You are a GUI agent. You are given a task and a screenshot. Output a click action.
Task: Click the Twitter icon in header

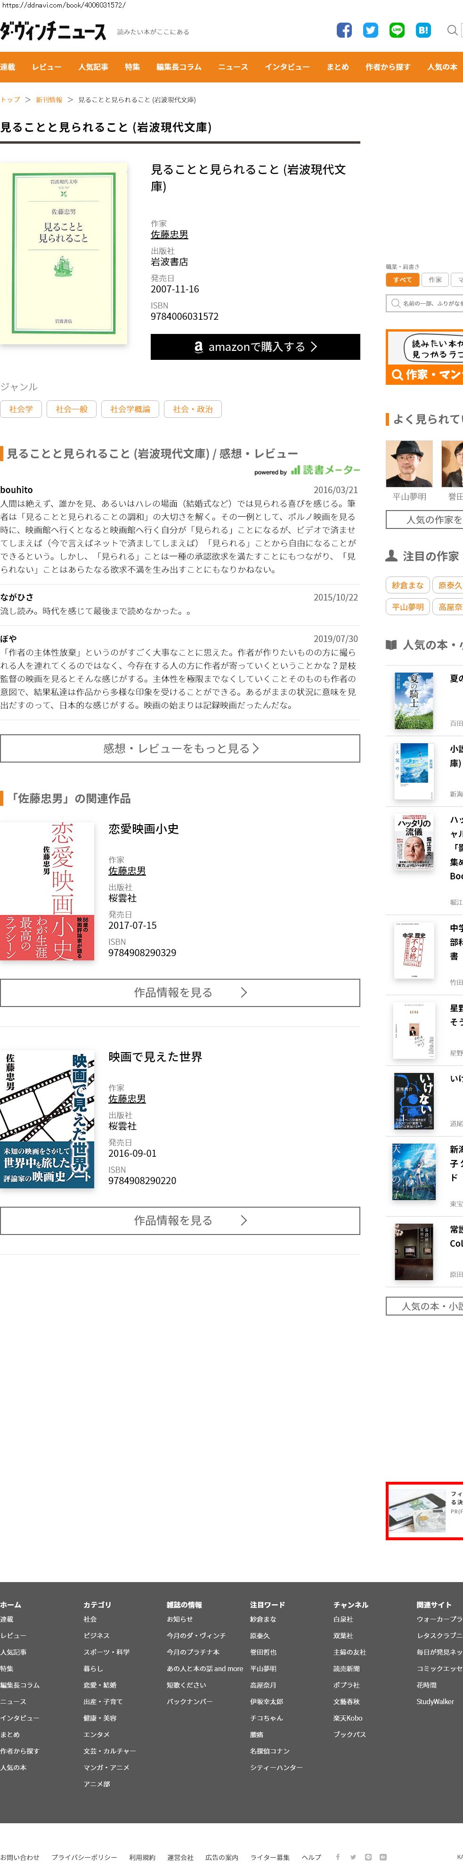click(371, 30)
